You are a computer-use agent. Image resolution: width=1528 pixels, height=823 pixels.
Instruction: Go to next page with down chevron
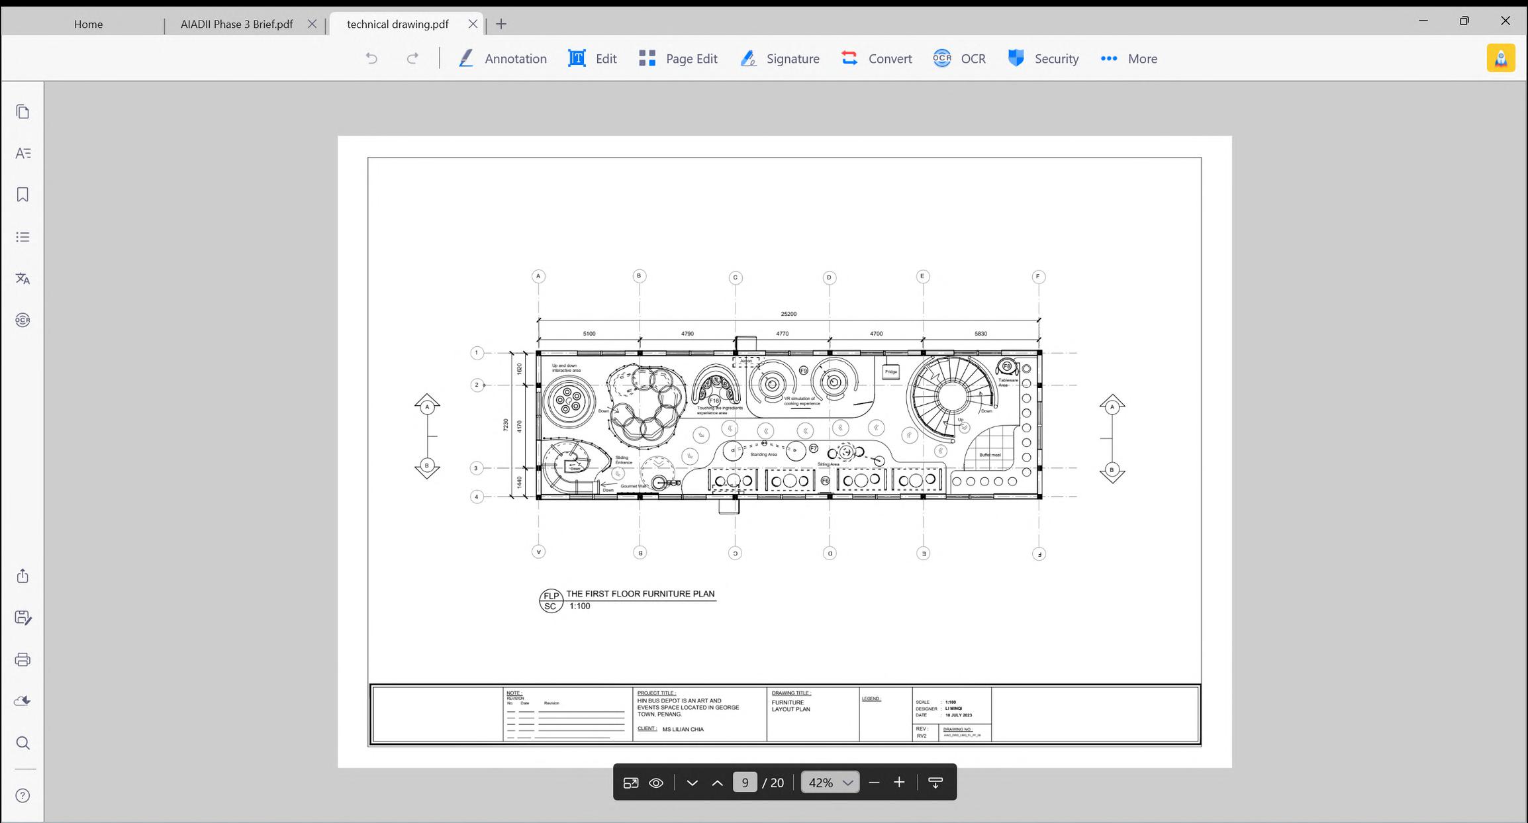coord(692,783)
